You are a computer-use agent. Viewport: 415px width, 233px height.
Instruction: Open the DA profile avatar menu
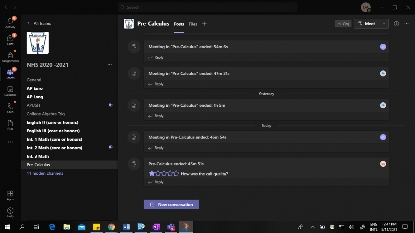[366, 7]
